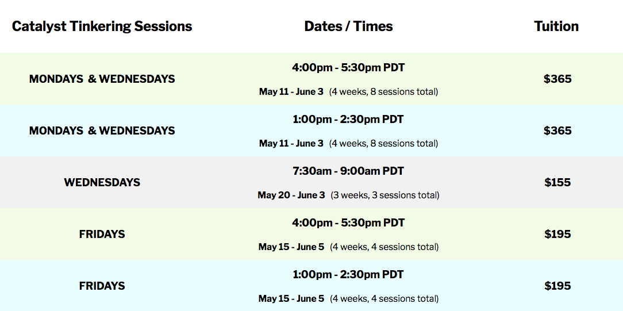
Task: Click the FRIDAYS label in blue row
Action: coord(102,286)
